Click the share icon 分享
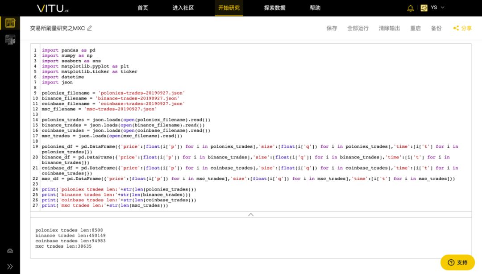Viewport: 482px width, 274px height. pos(462,28)
